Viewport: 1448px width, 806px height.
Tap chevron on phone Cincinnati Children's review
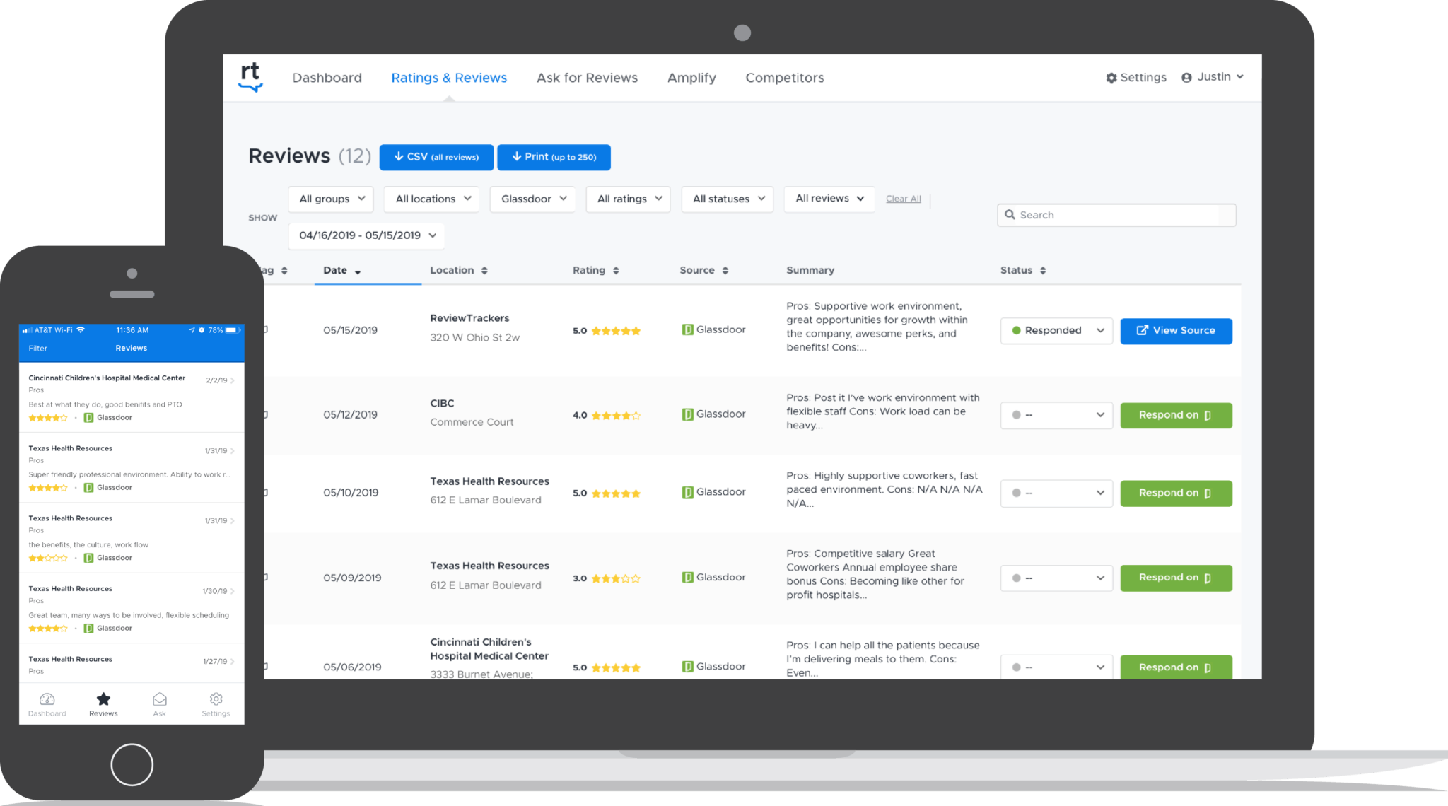pyautogui.click(x=233, y=380)
